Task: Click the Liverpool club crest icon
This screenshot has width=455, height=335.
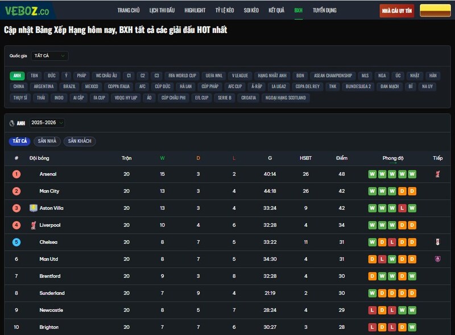Action: tap(33, 225)
